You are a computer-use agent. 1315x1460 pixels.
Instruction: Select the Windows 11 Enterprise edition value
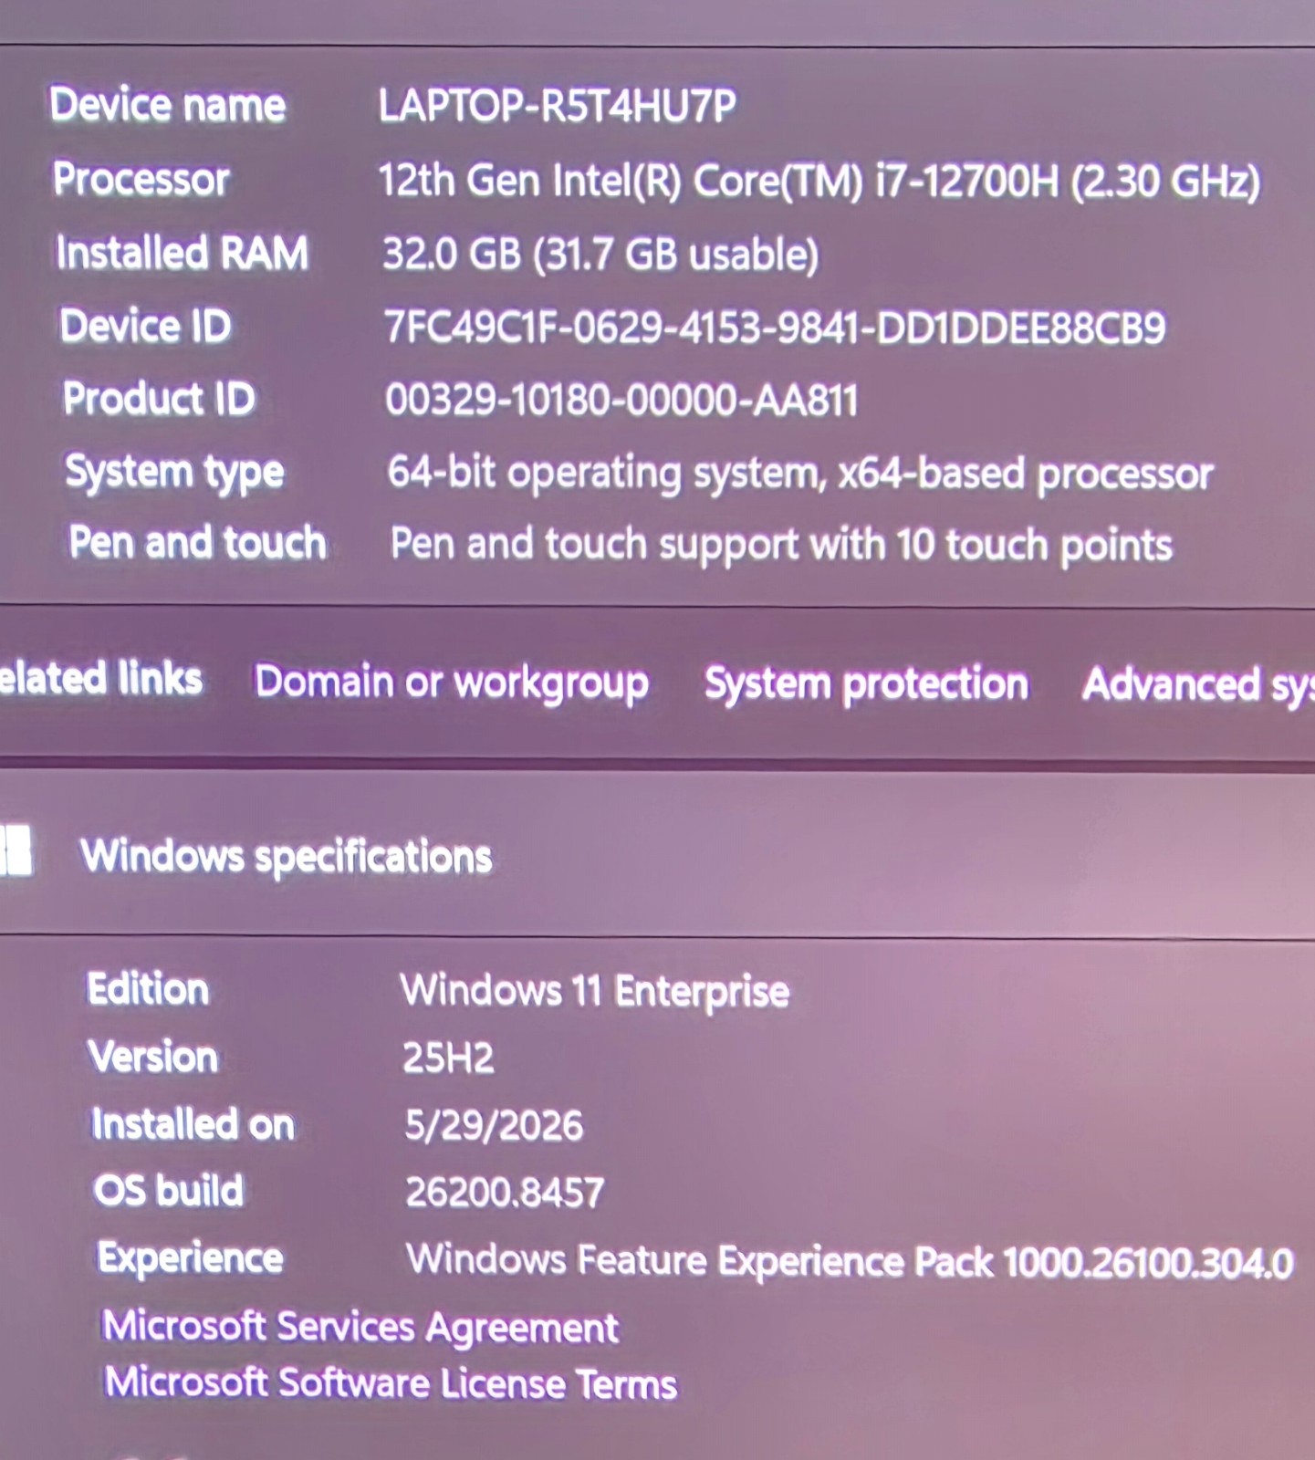coord(595,991)
